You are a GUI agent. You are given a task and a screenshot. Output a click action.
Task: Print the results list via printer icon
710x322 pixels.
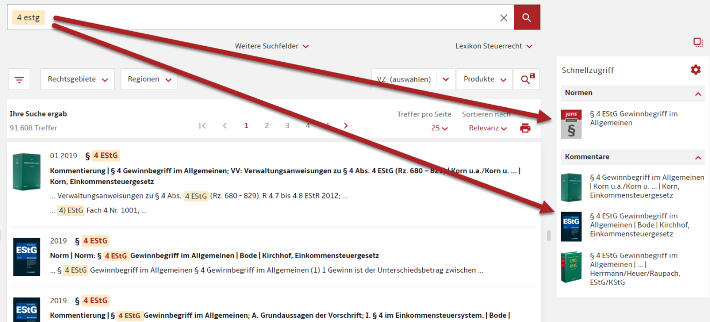point(525,128)
